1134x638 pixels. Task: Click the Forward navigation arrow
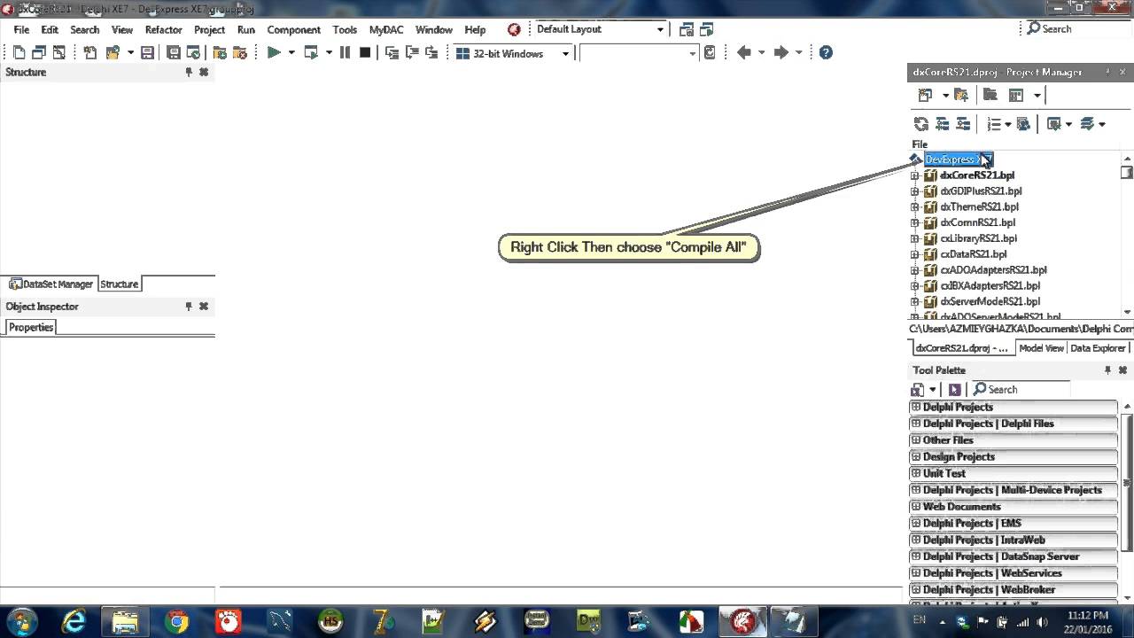click(781, 53)
